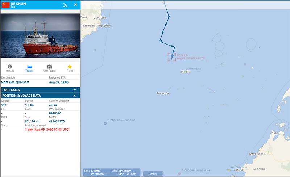
Task: Click the satellite icon in header
Action: point(65,5)
